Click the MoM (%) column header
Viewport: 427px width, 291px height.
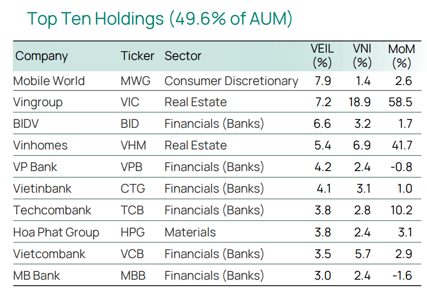point(401,56)
